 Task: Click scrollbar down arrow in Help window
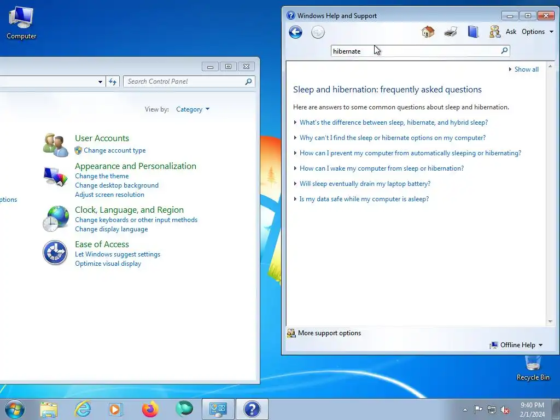(x=550, y=322)
